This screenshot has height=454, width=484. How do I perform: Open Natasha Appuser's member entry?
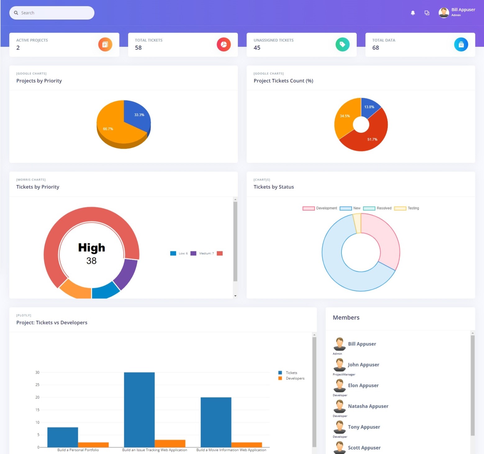tap(368, 406)
